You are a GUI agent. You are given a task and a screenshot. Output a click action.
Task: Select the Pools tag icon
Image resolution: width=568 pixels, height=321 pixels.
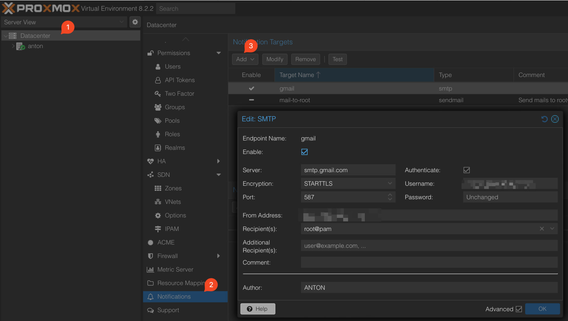(158, 121)
